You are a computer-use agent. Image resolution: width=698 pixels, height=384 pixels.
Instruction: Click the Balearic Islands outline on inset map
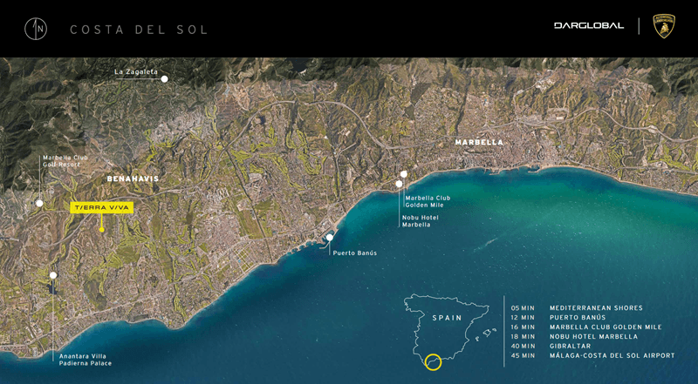coord(486,334)
